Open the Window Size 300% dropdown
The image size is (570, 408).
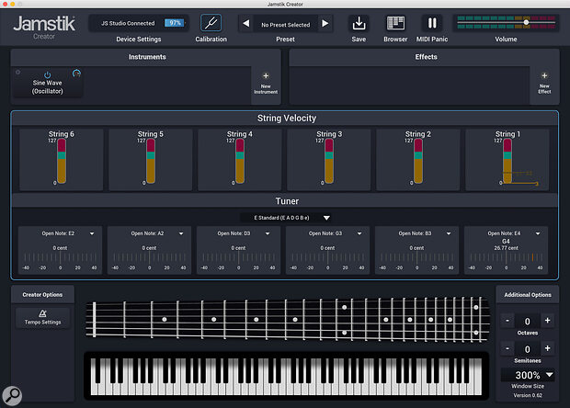(528, 375)
